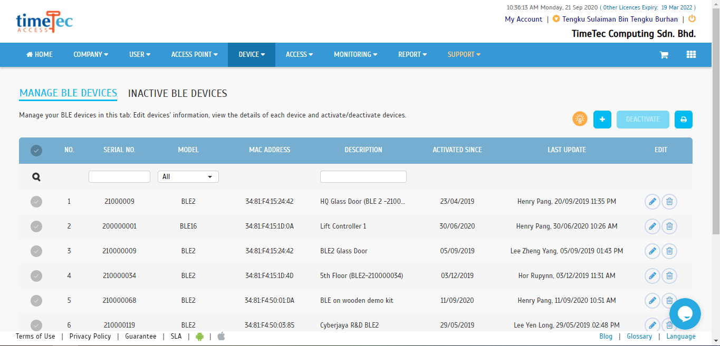This screenshot has height=346, width=720.
Task: Open the Model filter dropdown showing All
Action: (x=188, y=177)
